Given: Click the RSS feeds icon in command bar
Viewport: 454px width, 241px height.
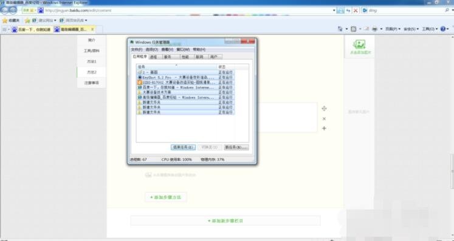Looking at the screenshot, I should coord(354,29).
